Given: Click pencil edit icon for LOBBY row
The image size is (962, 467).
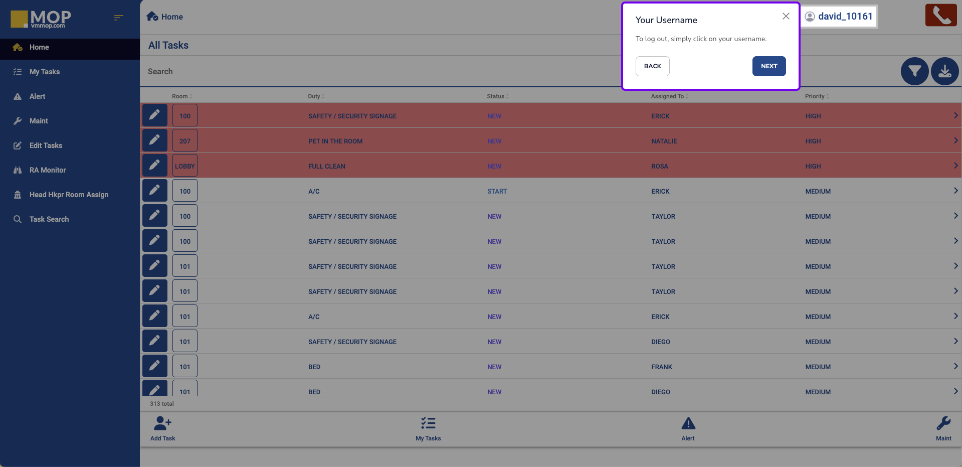Looking at the screenshot, I should click(x=154, y=166).
